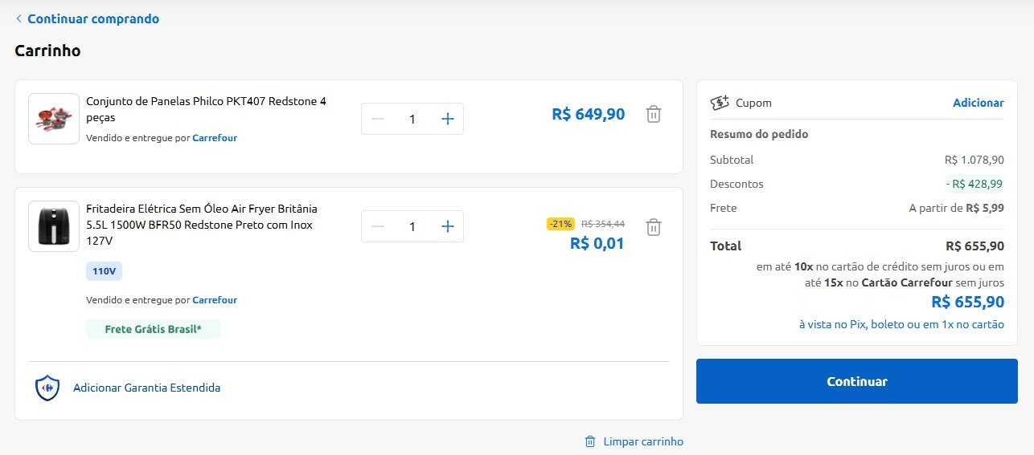Click the Carrinho page heading
This screenshot has width=1034, height=455.
tap(47, 51)
